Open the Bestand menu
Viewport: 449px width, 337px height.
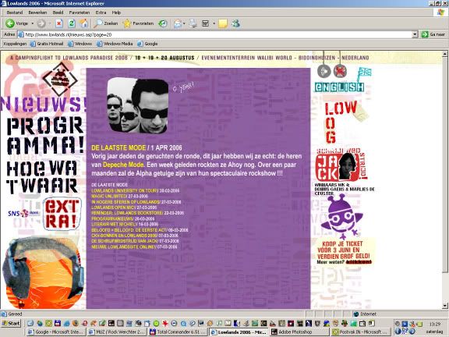point(15,12)
